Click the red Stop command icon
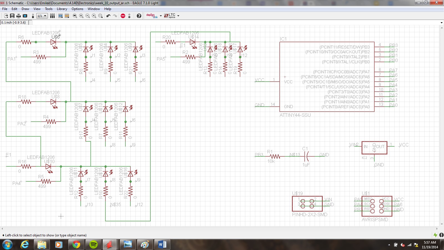This screenshot has height=250, width=444. pos(123,16)
